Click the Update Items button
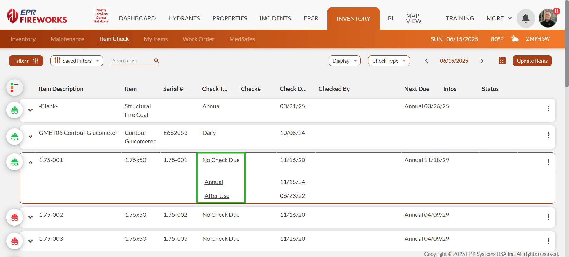The image size is (569, 257). (x=532, y=61)
